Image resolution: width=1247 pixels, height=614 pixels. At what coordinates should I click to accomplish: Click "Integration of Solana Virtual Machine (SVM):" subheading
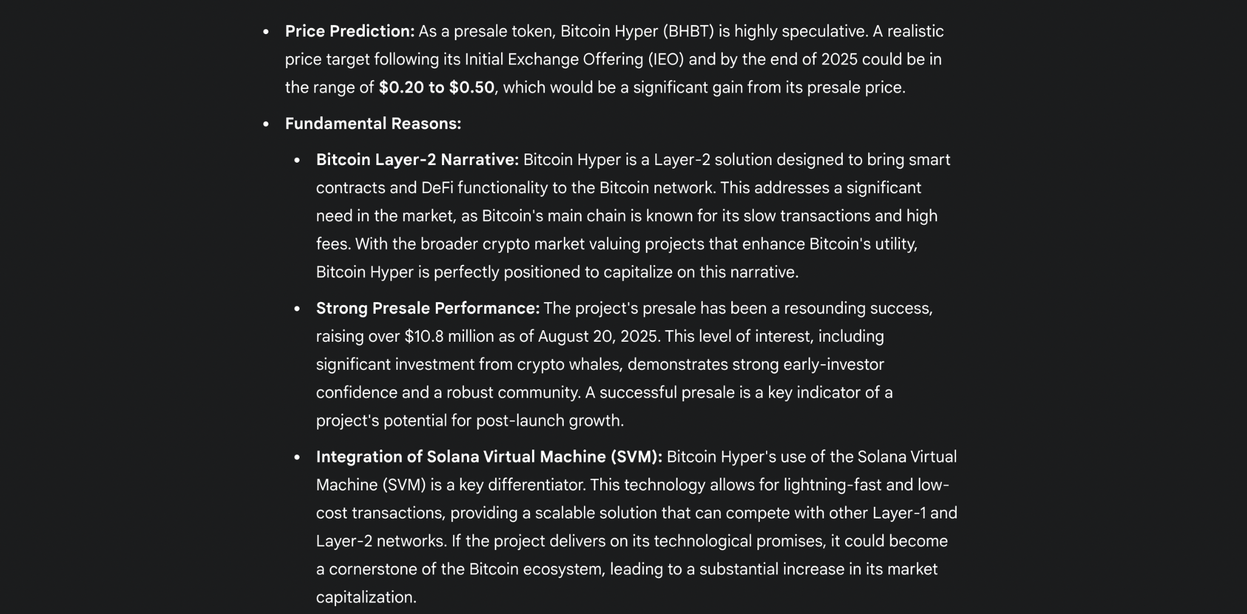tap(489, 457)
